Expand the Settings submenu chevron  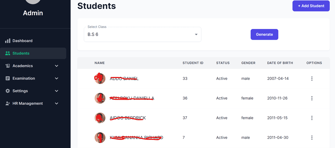pyautogui.click(x=57, y=91)
